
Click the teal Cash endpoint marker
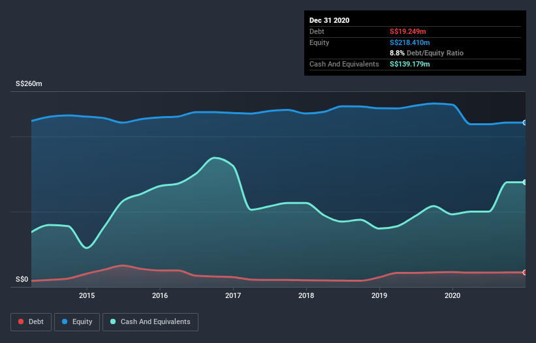[525, 182]
